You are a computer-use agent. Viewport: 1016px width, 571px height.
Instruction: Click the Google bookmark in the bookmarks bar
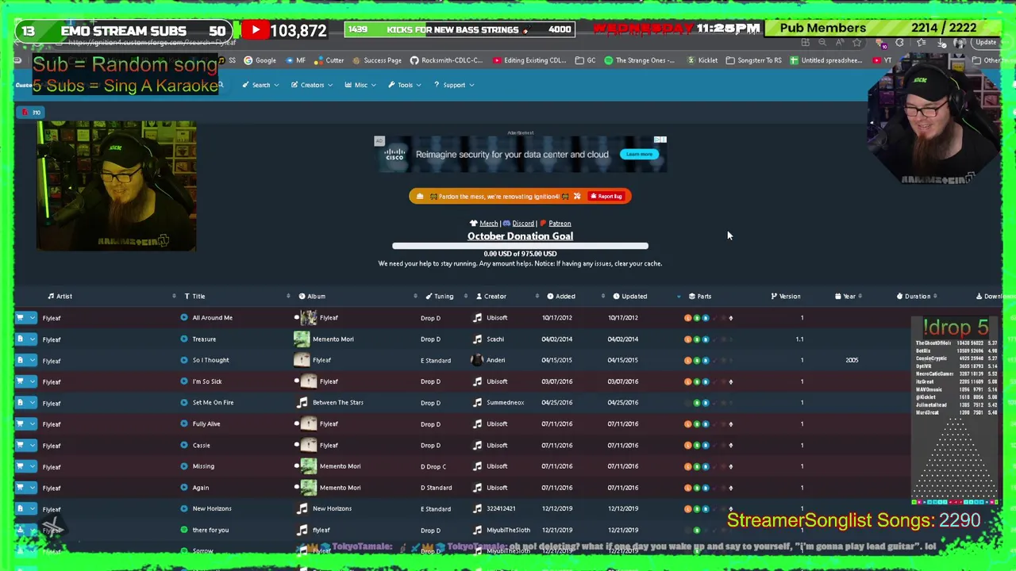[x=260, y=60]
